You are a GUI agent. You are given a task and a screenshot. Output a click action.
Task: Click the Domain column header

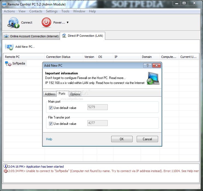click(150, 57)
